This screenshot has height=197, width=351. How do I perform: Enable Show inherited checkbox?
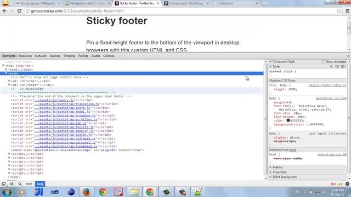point(324,62)
